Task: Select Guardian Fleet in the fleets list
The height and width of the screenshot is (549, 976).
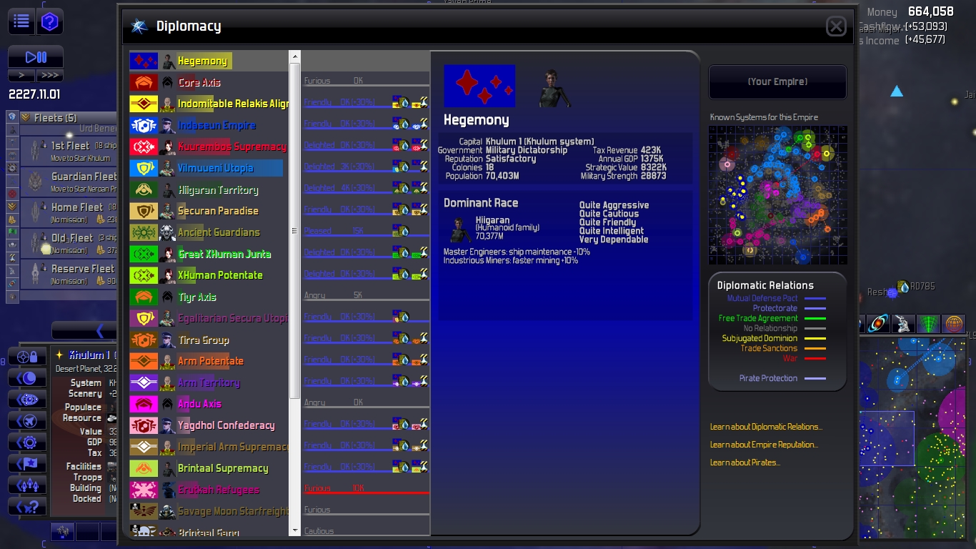Action: click(x=69, y=182)
